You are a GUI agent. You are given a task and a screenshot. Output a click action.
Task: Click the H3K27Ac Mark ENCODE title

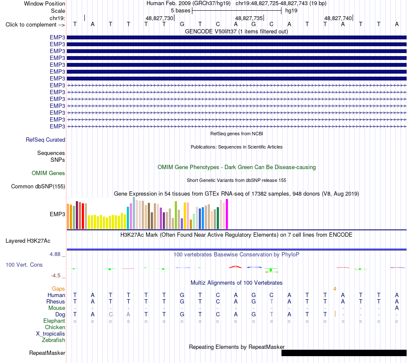tap(236, 235)
